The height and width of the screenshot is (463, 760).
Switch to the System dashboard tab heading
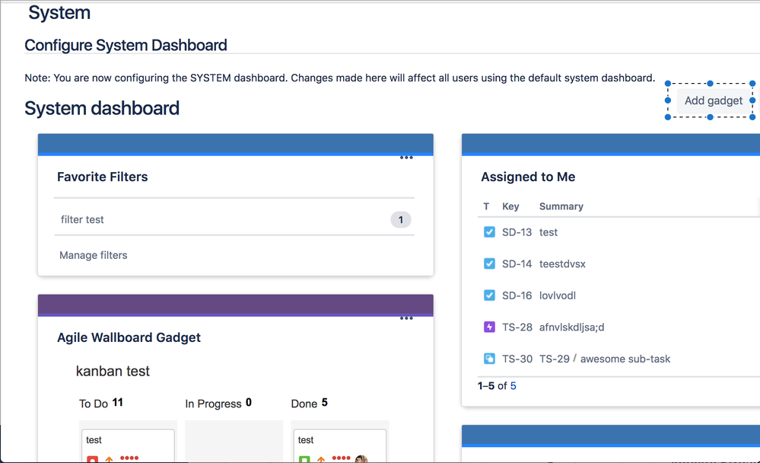coord(102,108)
